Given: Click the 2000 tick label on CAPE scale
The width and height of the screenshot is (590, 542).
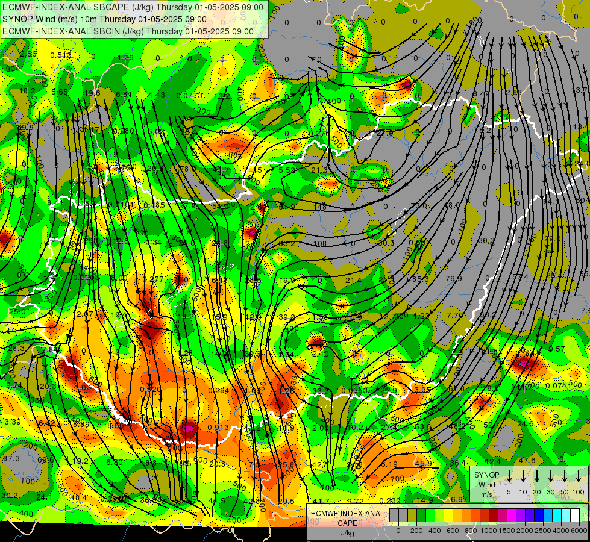Looking at the screenshot, I should pyautogui.click(x=525, y=531).
